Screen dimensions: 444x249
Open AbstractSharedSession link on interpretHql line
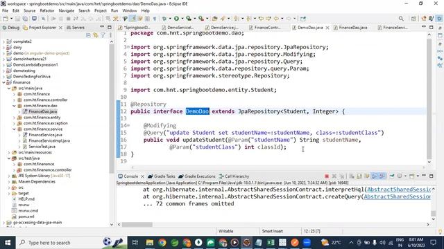399,190
